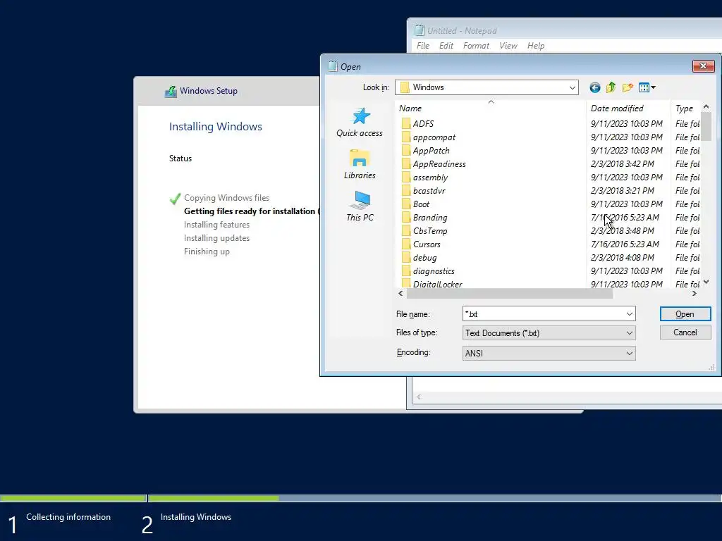Open the Format menu in Notepad
722x541 pixels.
(476, 46)
